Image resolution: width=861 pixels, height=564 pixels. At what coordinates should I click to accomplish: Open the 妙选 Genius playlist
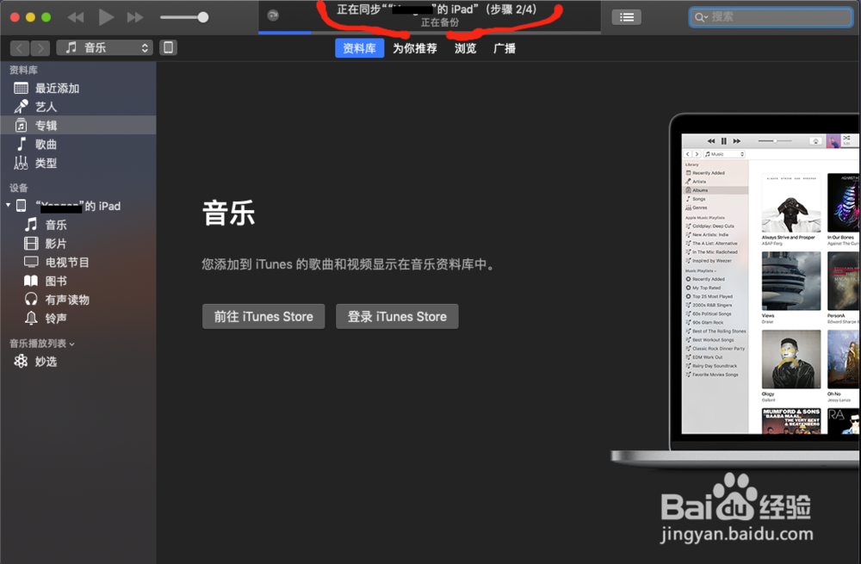point(78,362)
